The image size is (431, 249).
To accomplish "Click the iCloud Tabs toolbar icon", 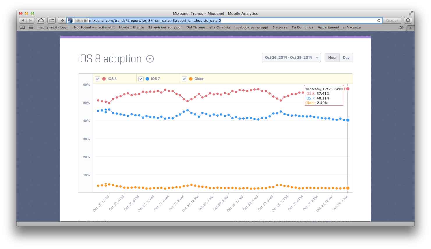I will (x=41, y=20).
